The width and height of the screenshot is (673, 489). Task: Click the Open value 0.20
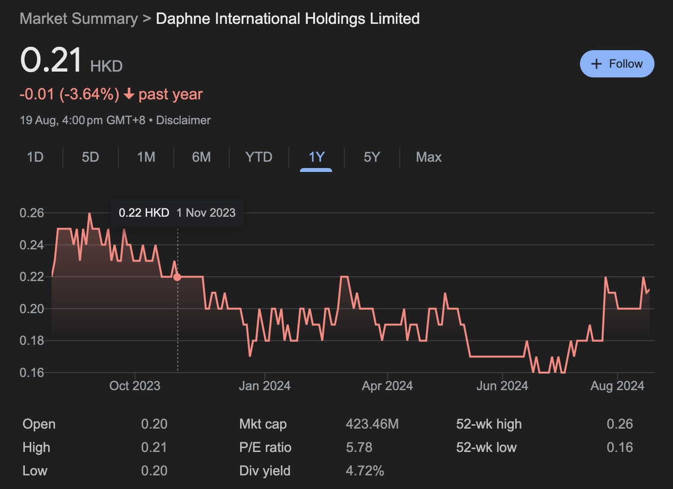(154, 424)
